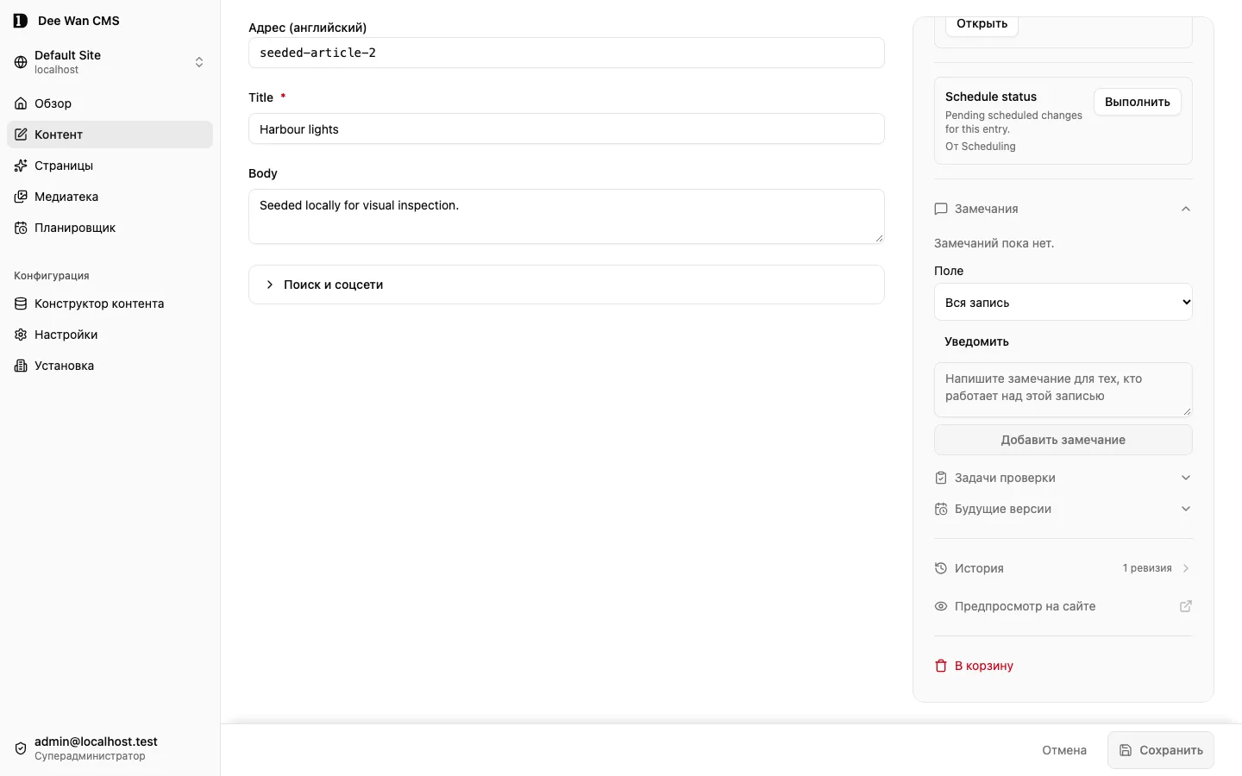The width and height of the screenshot is (1242, 776).
Task: Expand the Поиск и соцсети section
Action: tap(567, 285)
